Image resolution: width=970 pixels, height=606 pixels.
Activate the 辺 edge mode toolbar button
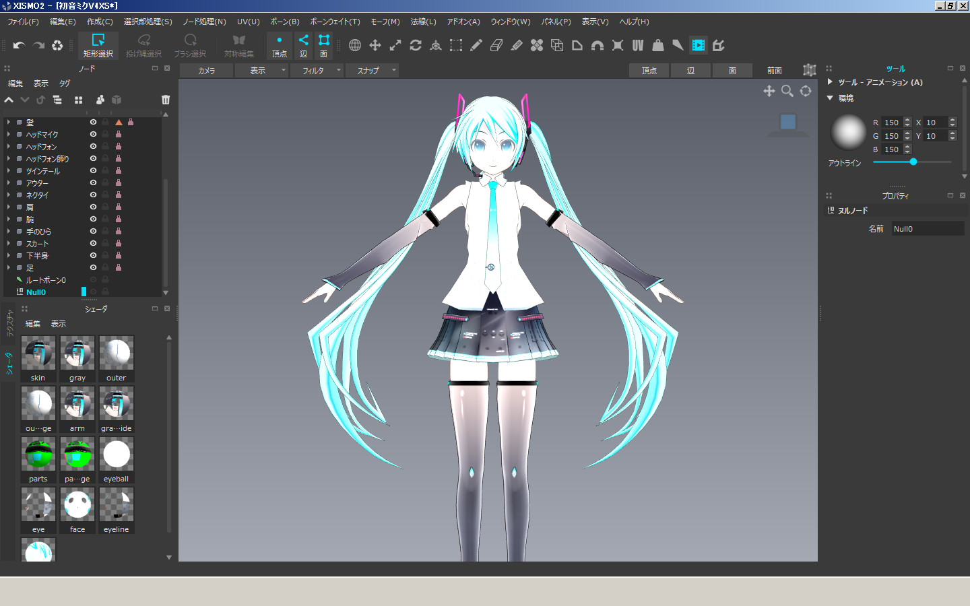[304, 46]
